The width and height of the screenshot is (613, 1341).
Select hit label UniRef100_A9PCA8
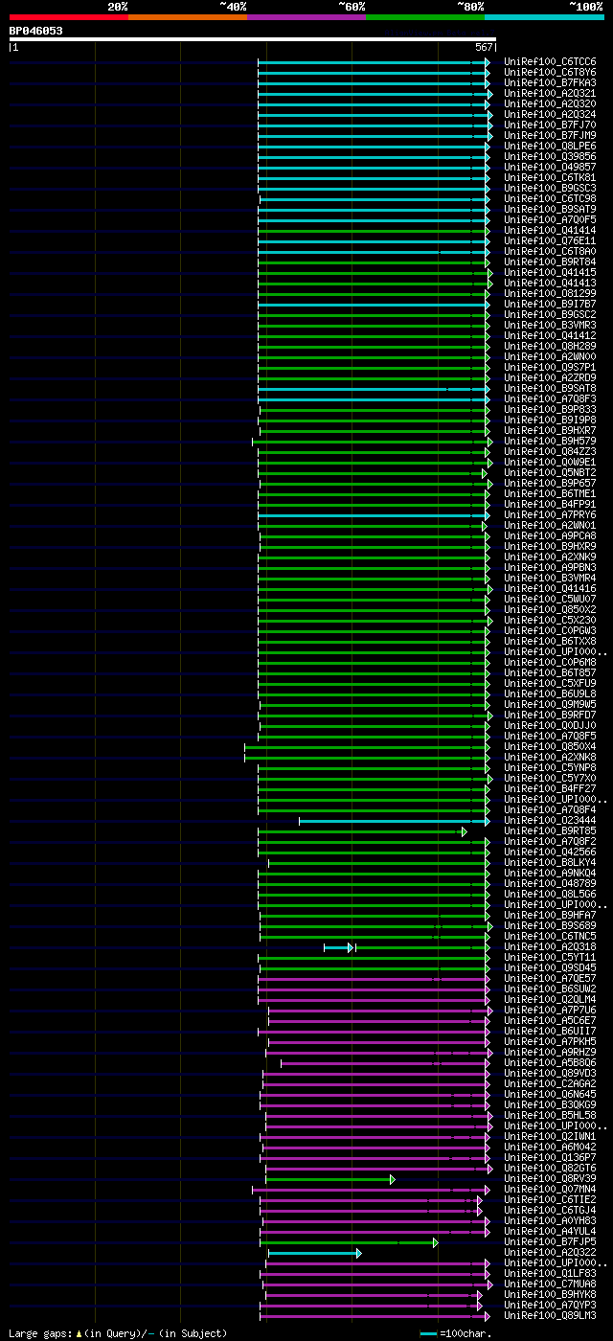pyautogui.click(x=550, y=536)
